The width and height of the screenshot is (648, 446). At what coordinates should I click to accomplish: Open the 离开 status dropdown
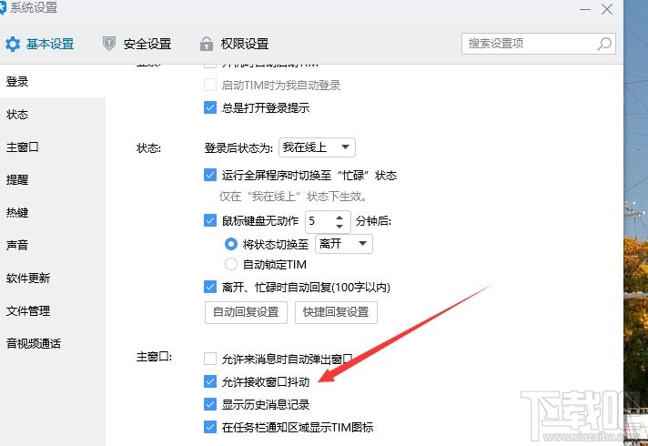344,244
